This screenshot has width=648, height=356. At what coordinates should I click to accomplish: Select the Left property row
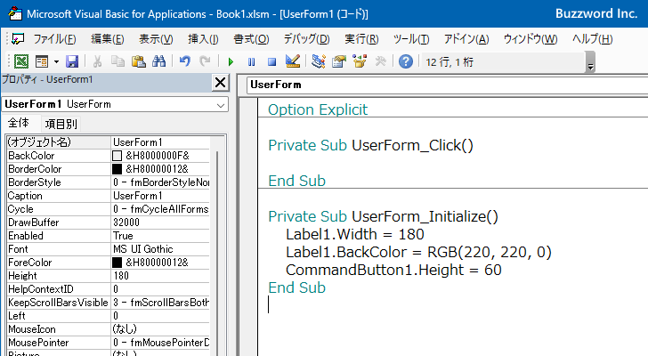(x=109, y=316)
